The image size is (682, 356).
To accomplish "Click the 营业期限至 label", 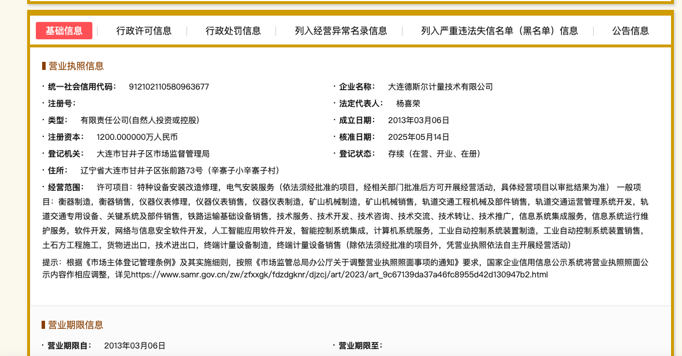I will pos(360,346).
